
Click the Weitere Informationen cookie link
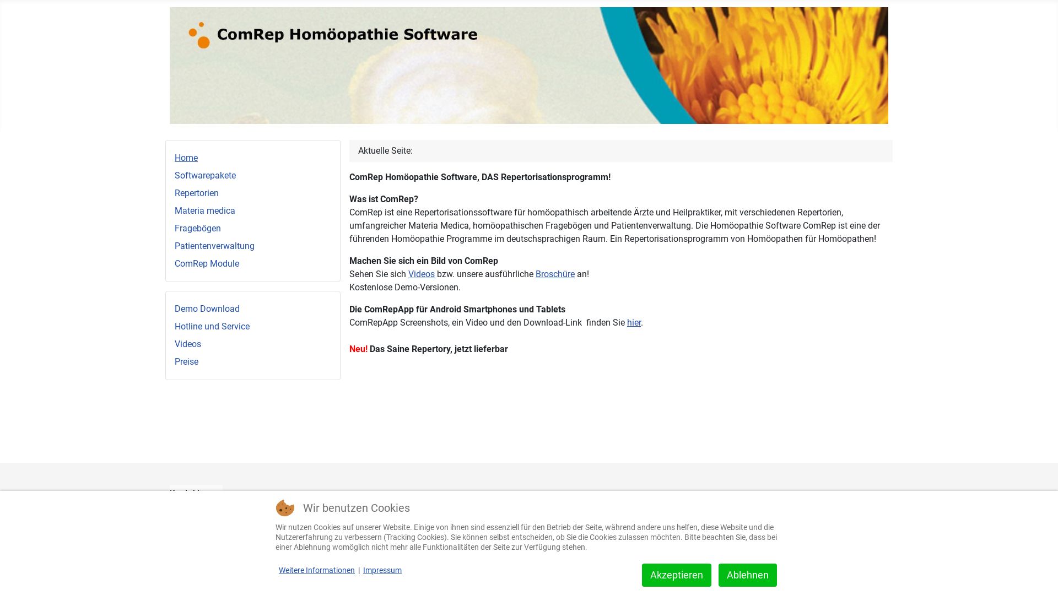(x=316, y=570)
